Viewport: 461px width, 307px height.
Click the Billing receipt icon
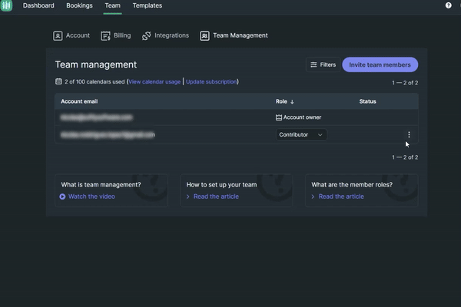tap(105, 35)
